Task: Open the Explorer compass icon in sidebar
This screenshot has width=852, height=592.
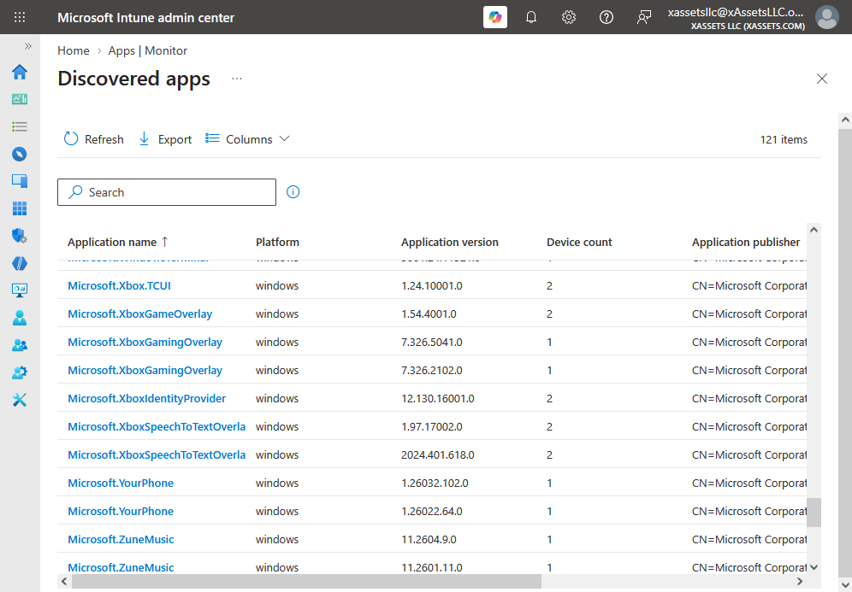Action: [x=20, y=154]
